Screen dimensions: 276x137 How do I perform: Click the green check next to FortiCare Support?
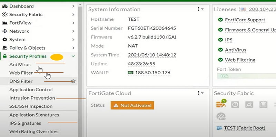220,20
